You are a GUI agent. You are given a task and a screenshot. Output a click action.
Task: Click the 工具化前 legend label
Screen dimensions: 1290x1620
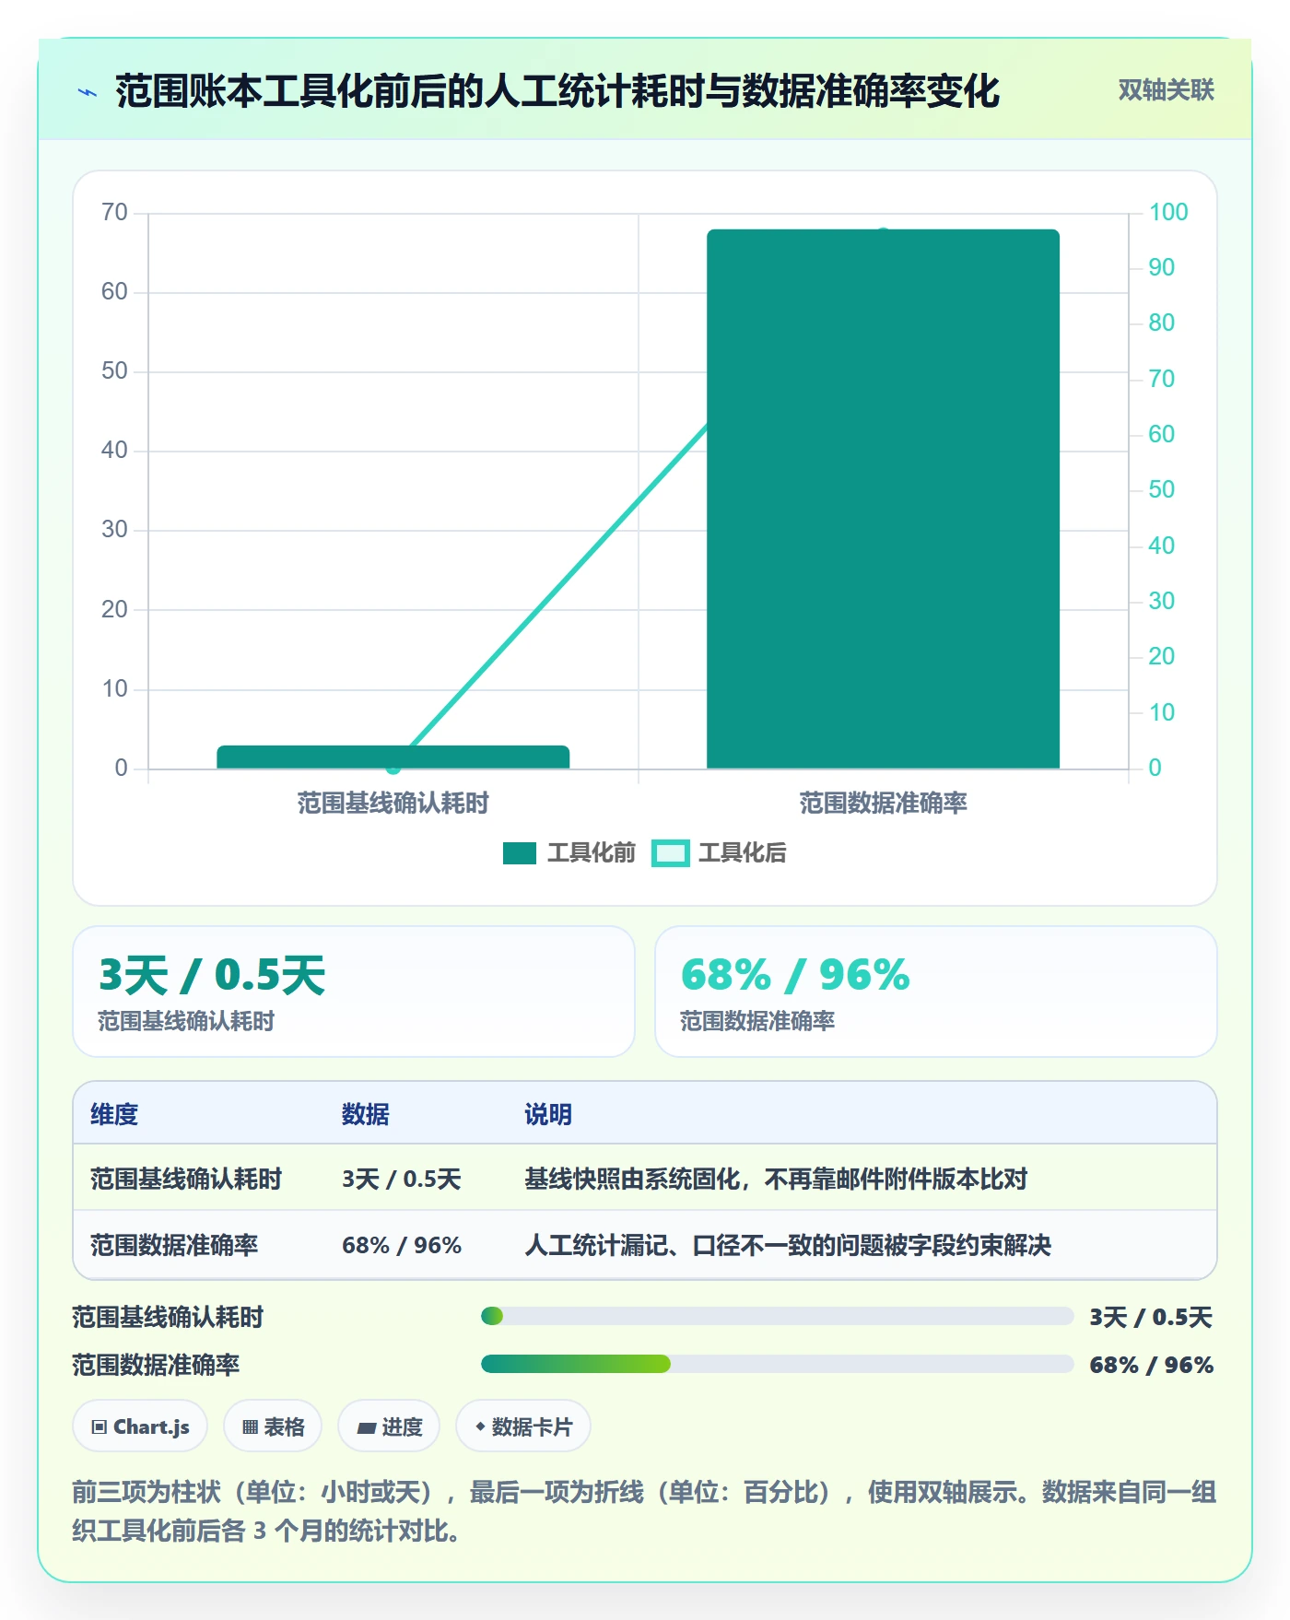pos(592,853)
